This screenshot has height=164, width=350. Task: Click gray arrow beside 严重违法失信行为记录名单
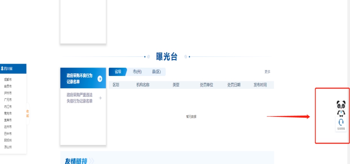coord(100,98)
